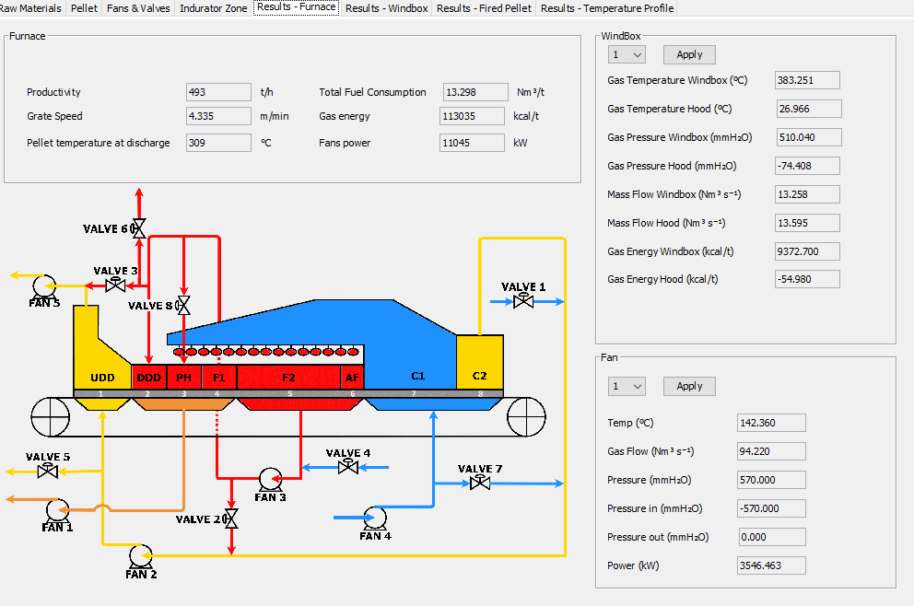Open the Results - Temperature Profile tab
The height and width of the screenshot is (606, 914).
606,8
